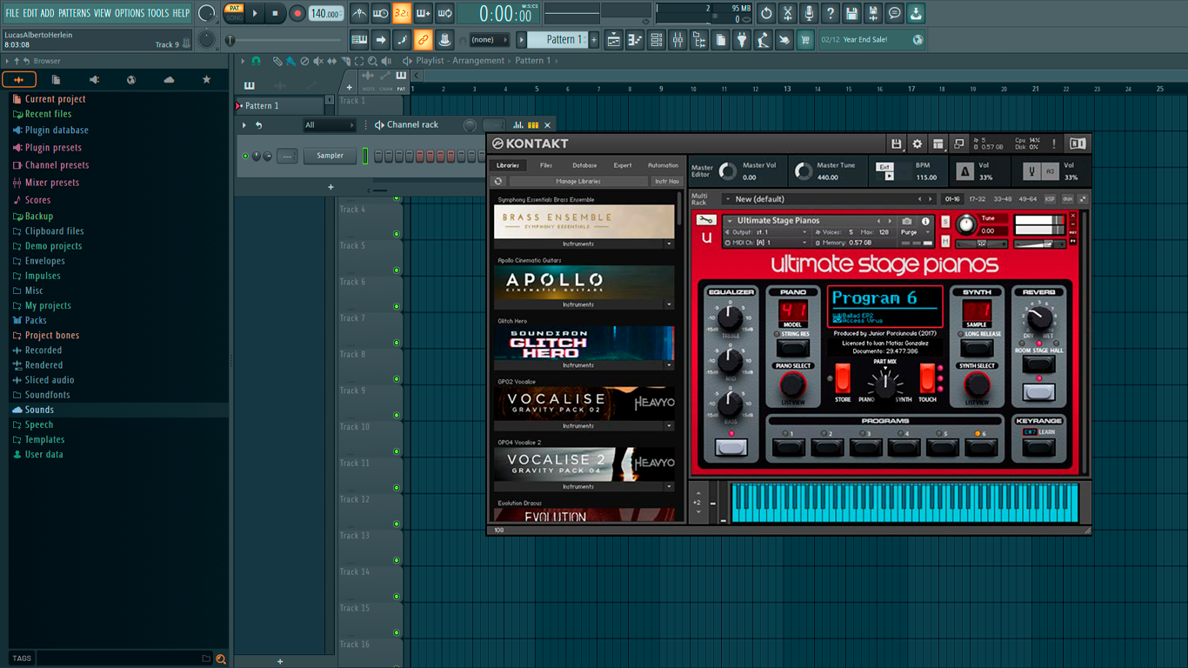
Task: Click channel rack graph editor icon
Action: [518, 125]
